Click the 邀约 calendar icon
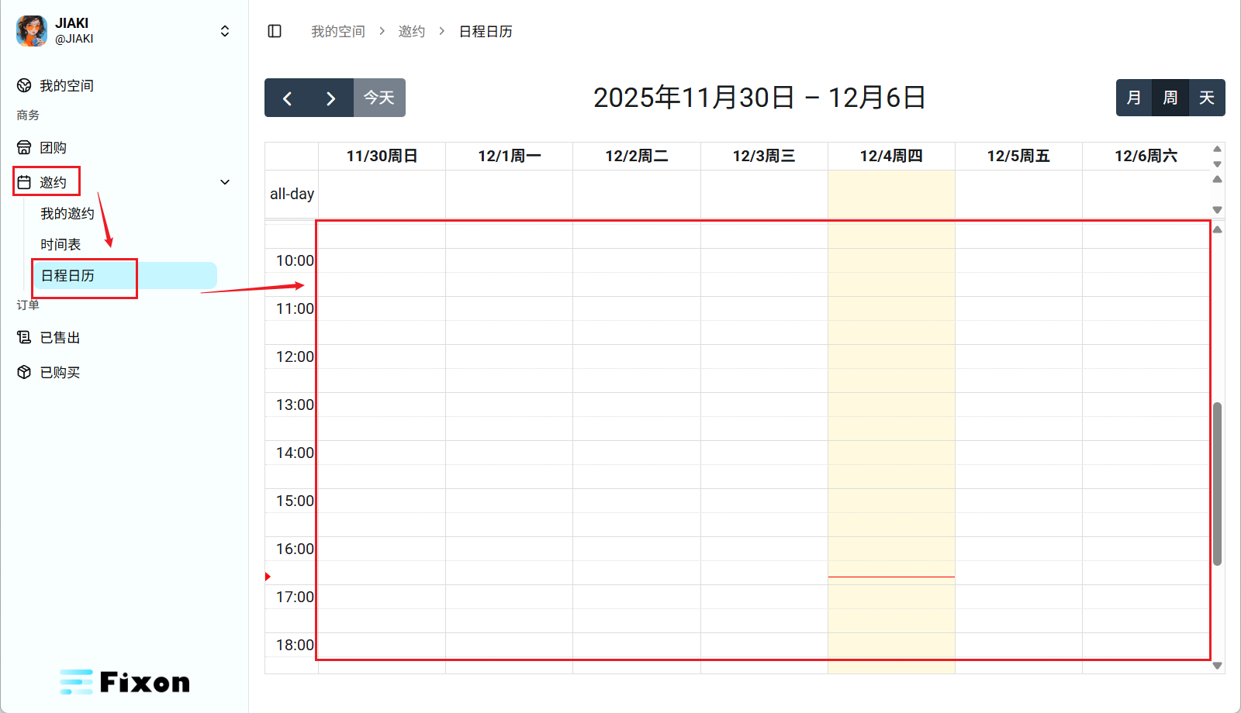1241x713 pixels. (x=24, y=182)
